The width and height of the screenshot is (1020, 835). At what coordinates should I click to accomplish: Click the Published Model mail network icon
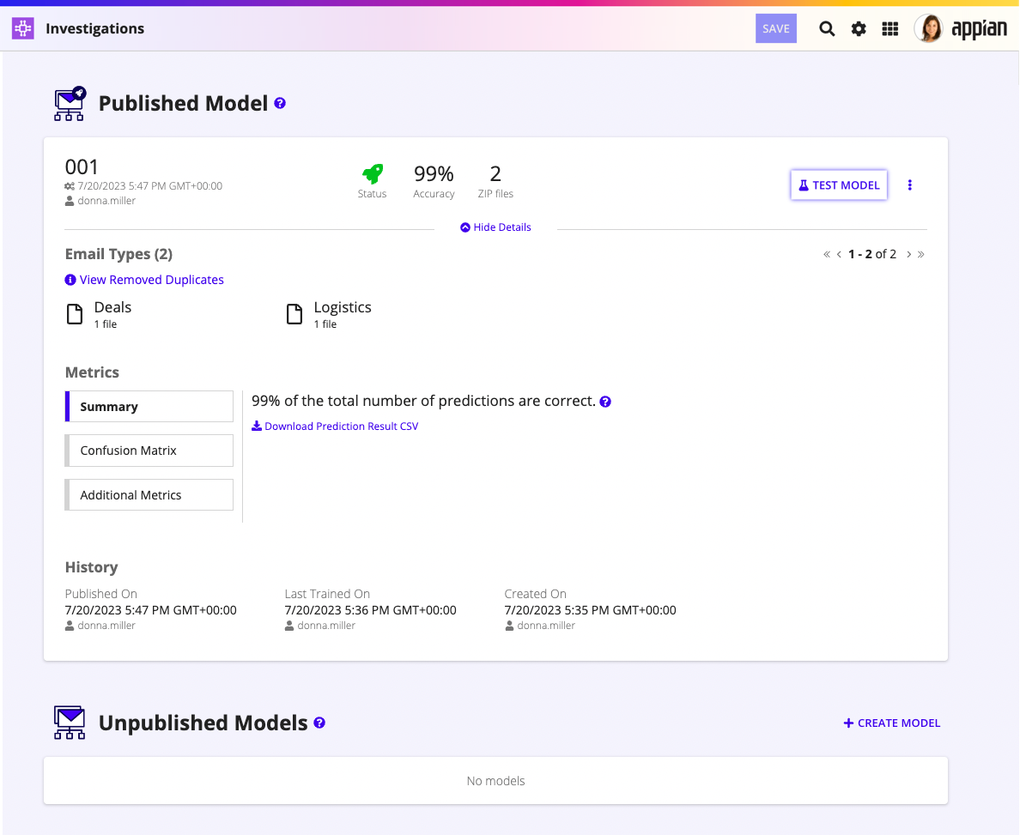point(70,103)
